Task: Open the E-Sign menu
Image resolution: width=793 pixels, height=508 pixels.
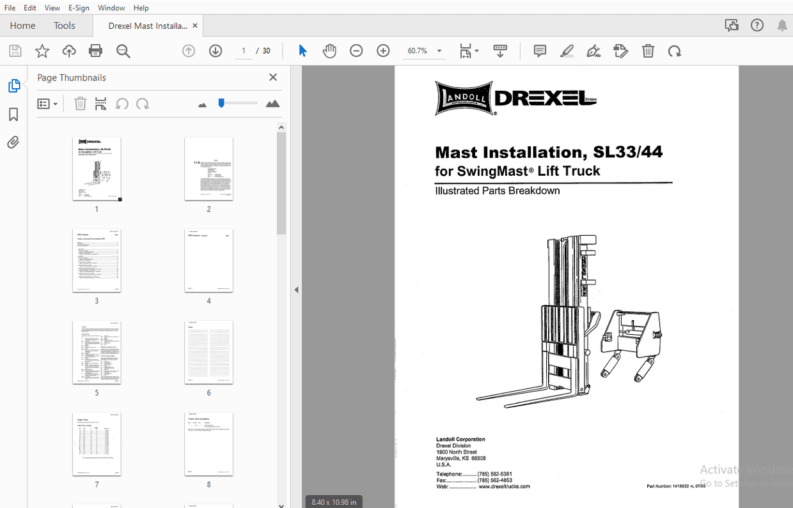Action: [79, 8]
